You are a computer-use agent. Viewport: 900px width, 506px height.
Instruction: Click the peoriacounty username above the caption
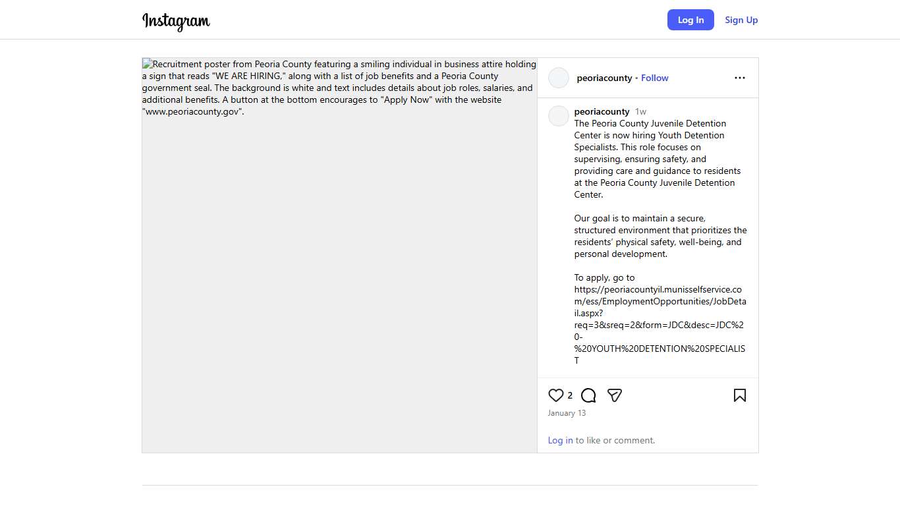tap(602, 111)
